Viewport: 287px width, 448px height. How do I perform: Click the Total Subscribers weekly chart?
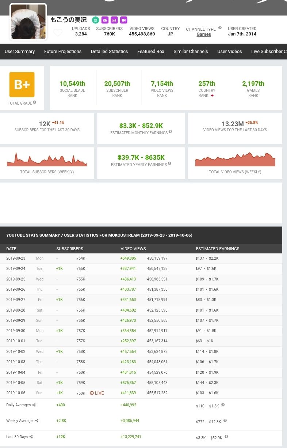pyautogui.click(x=47, y=159)
